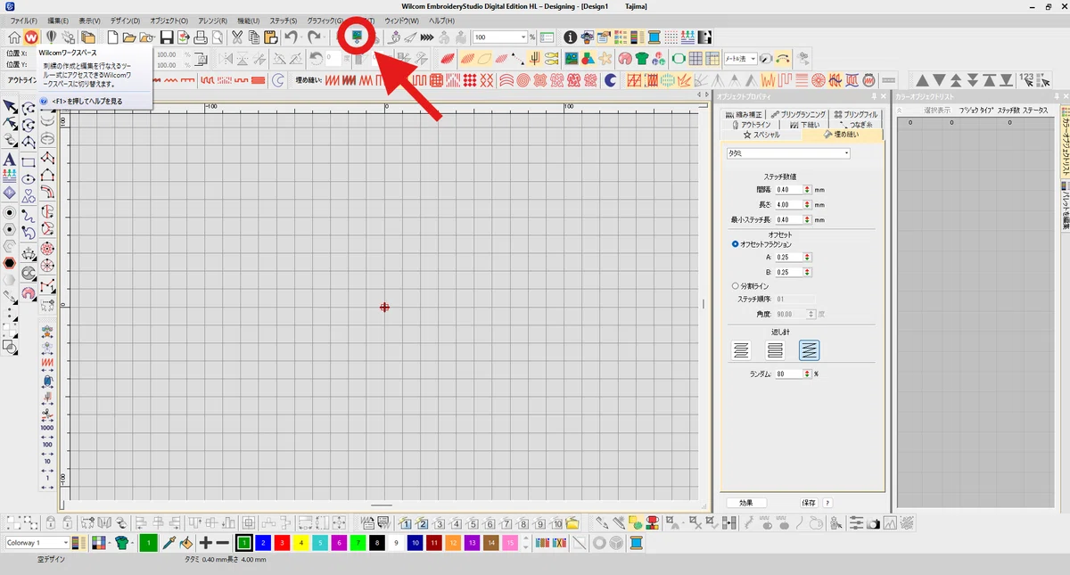Switch to the Wilcom Workspace red W icon

coord(31,37)
